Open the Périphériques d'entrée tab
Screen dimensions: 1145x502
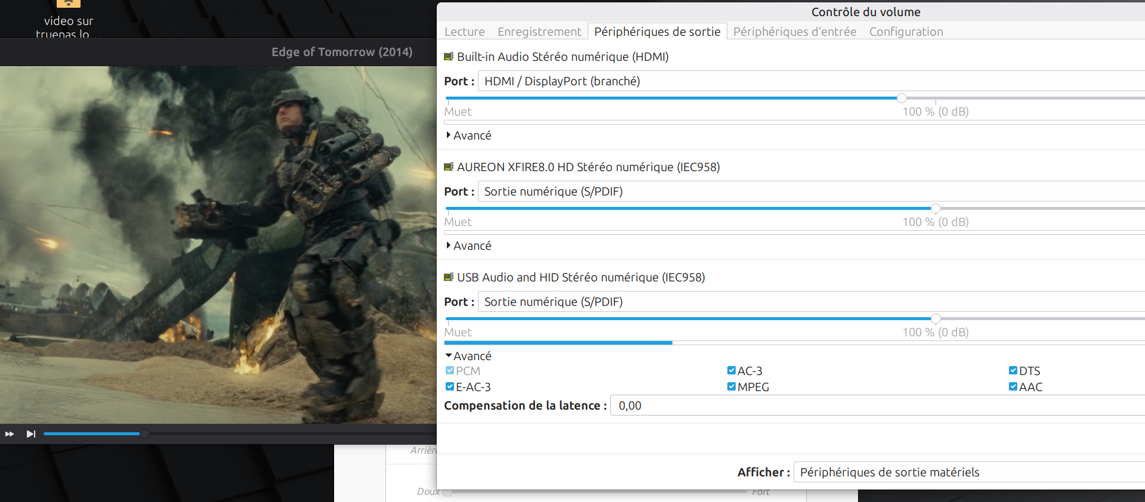point(795,32)
